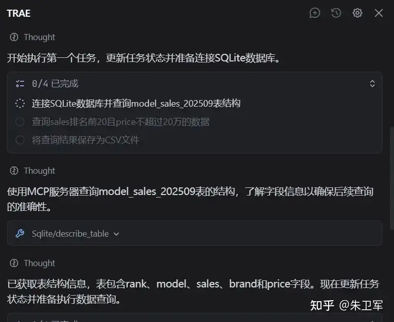394x322 pixels.
Task: Select the 查询sales排名前20 task item
Action: (121, 122)
